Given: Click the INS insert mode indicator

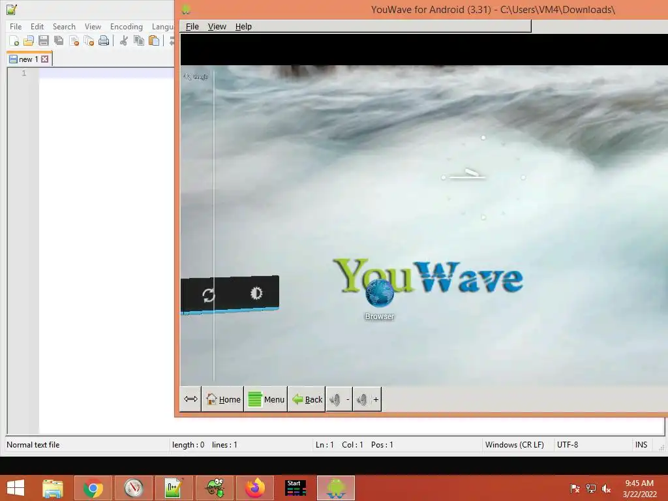Looking at the screenshot, I should tap(641, 445).
